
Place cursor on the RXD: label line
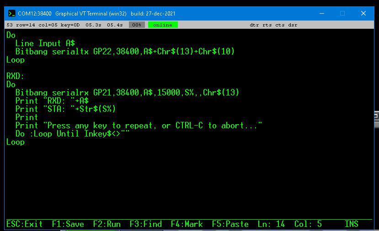pyautogui.click(x=16, y=76)
